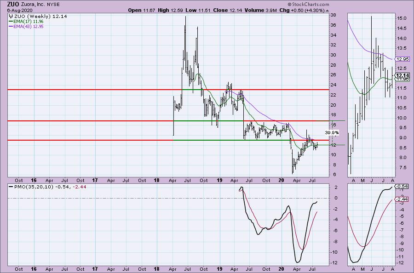
Task: Click the up triangle after Chg value
Action: click(x=328, y=11)
